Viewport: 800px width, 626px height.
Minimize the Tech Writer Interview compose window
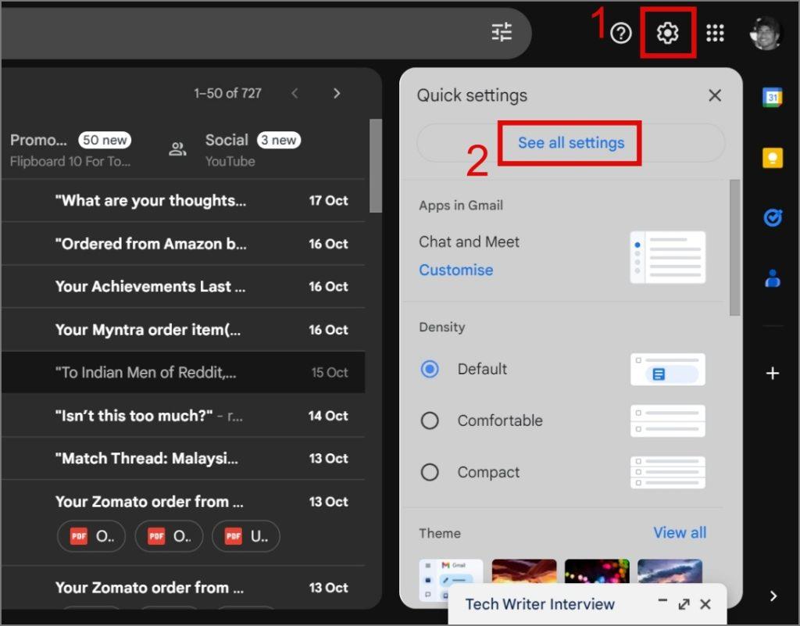click(x=662, y=603)
